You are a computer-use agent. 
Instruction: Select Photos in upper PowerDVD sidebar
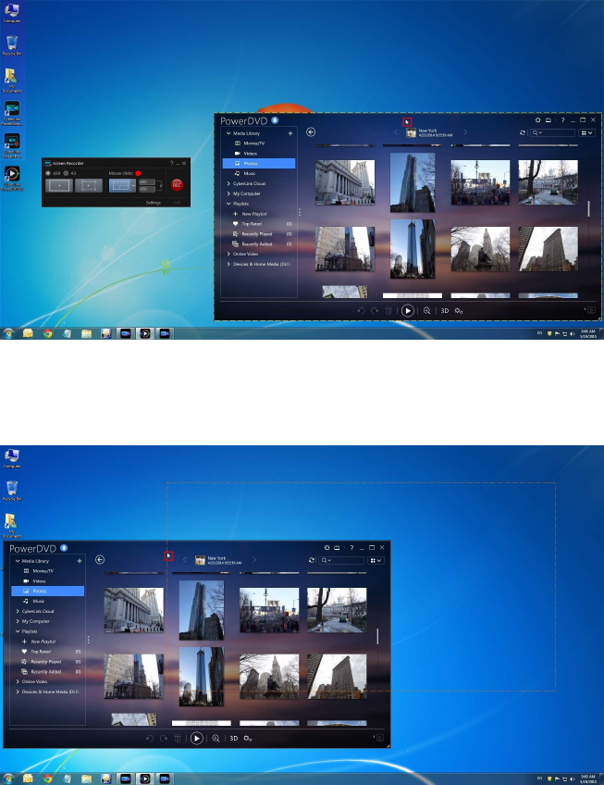(259, 164)
